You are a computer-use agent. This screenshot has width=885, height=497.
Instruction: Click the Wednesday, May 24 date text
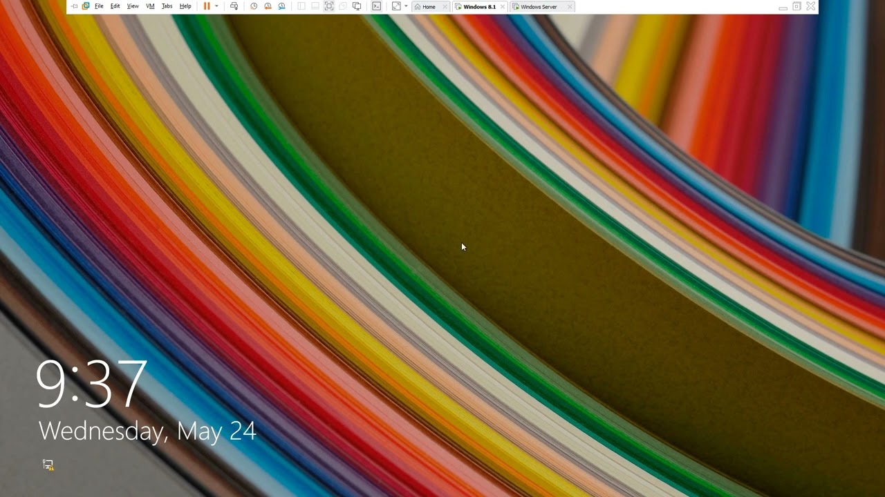(147, 431)
